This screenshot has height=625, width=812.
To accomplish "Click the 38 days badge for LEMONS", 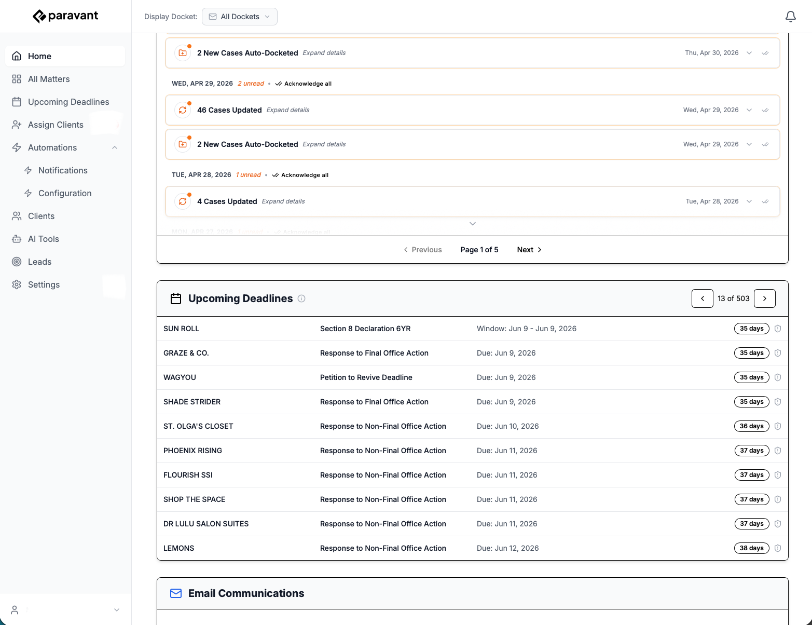I will coord(752,548).
